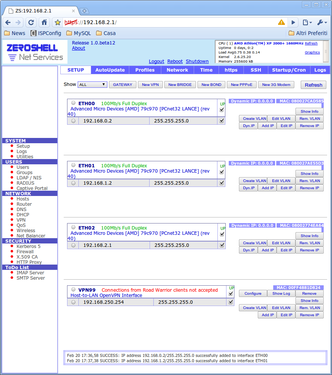Click Show Info for ETH00
The image size is (332, 375).
point(309,112)
